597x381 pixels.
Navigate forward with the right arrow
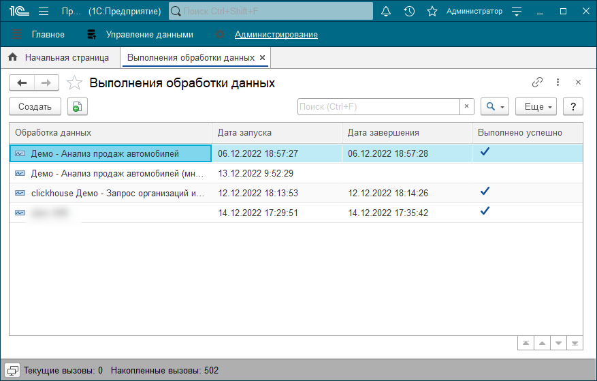click(46, 82)
